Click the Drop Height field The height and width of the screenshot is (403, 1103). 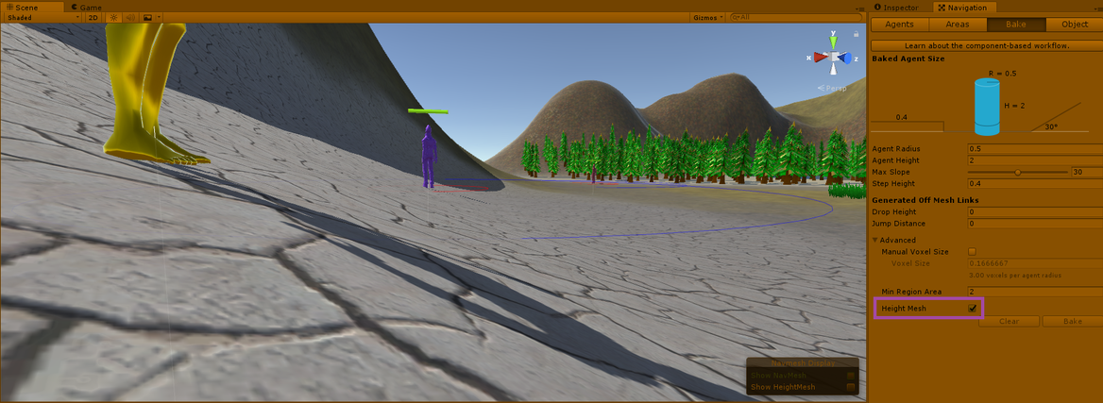[1033, 211]
